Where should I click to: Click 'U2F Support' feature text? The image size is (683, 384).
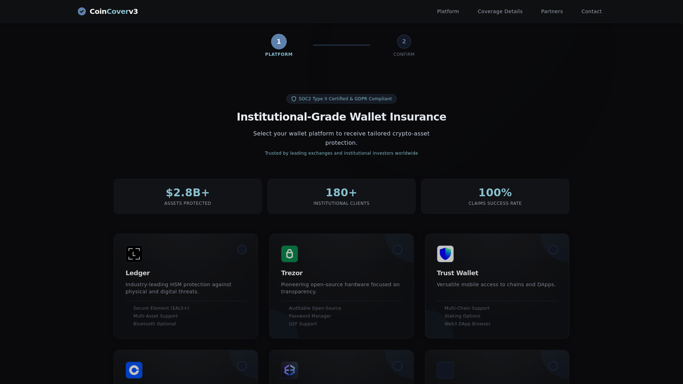pyautogui.click(x=303, y=324)
